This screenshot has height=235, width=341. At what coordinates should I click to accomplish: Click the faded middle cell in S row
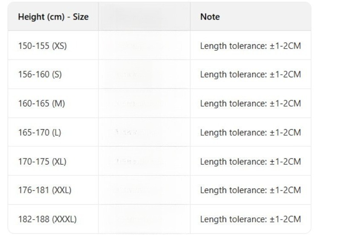coord(144,74)
